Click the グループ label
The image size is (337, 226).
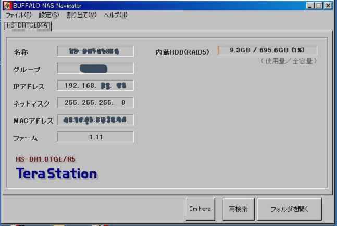[x=27, y=69]
